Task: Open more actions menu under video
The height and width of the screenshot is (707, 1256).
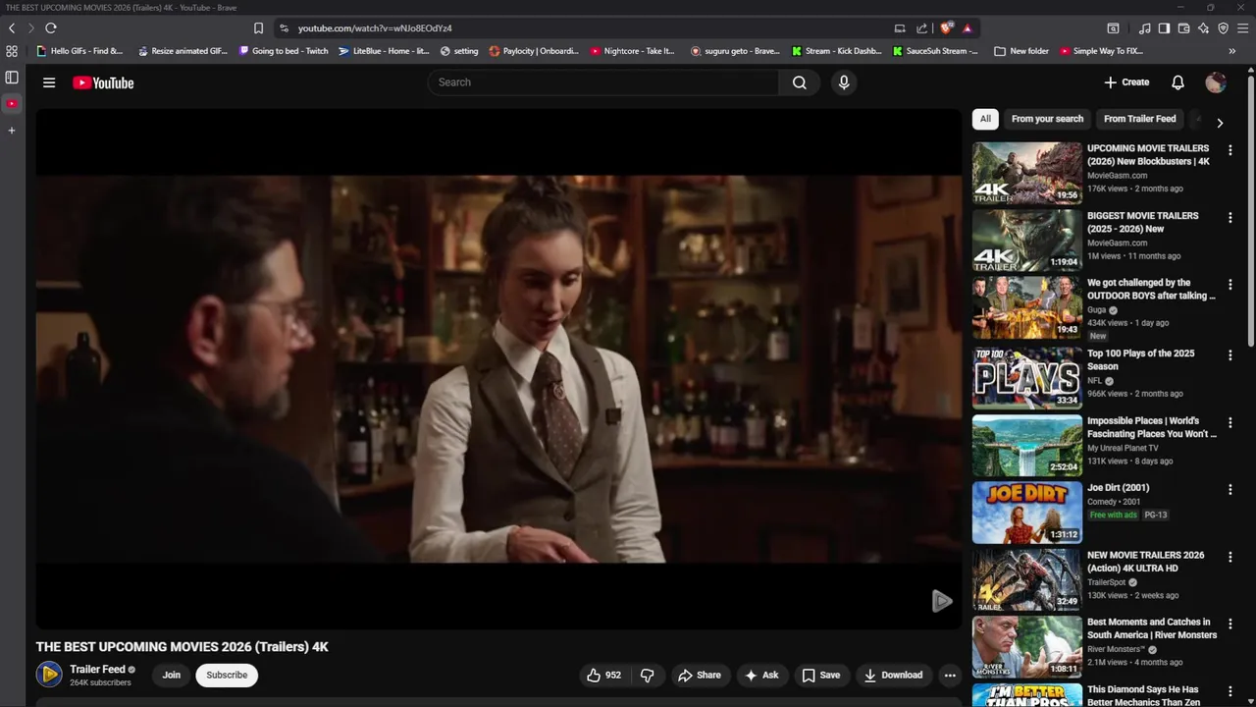Action: pyautogui.click(x=950, y=675)
